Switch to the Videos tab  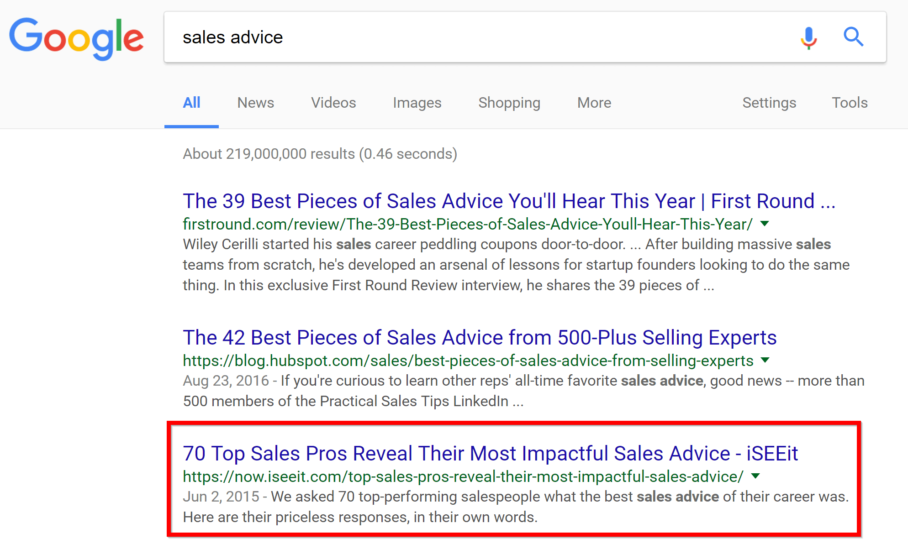click(333, 103)
